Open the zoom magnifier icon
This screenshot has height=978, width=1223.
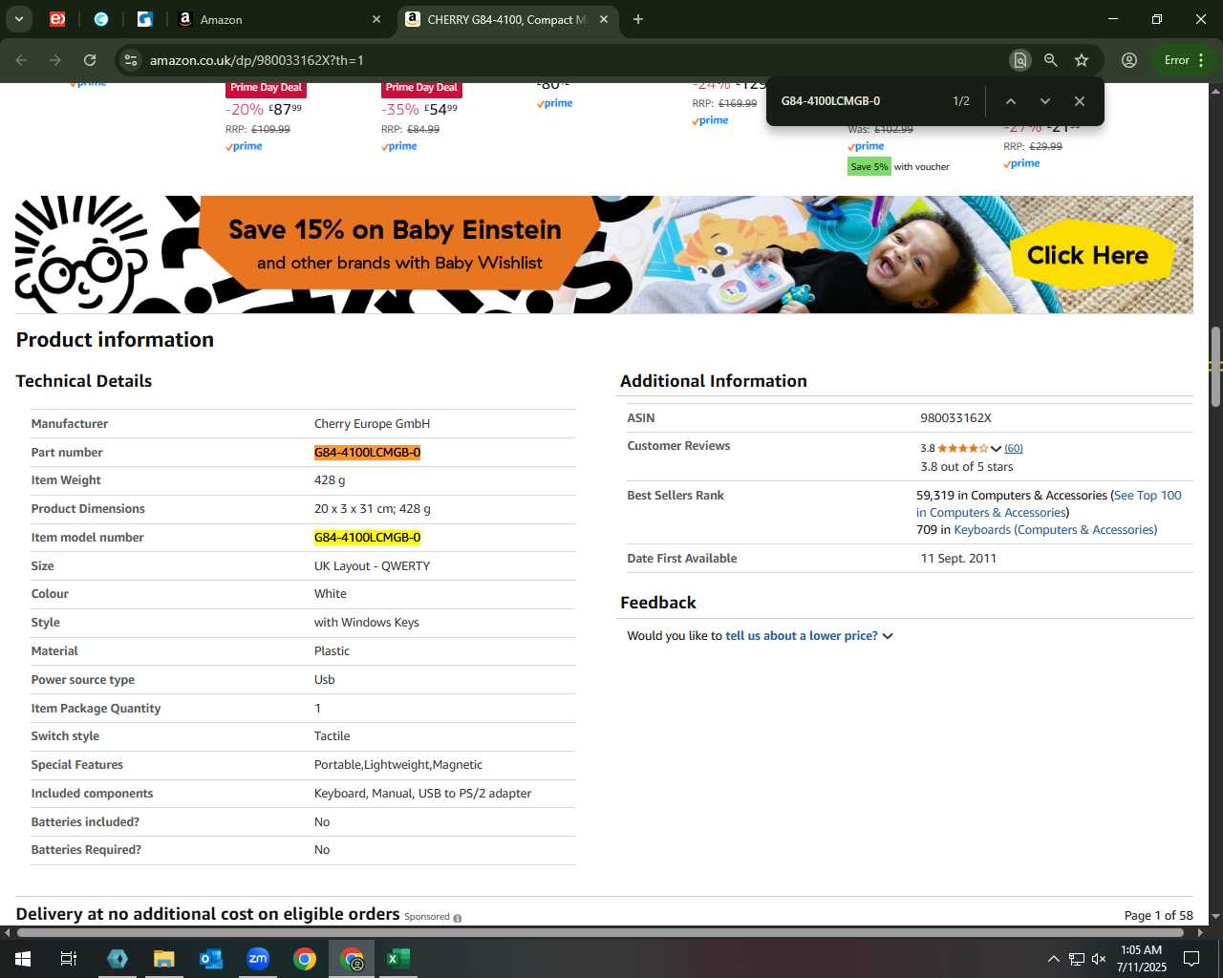pyautogui.click(x=1051, y=60)
